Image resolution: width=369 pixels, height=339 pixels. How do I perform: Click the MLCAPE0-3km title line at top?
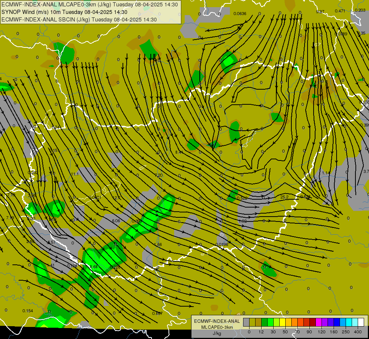pyautogui.click(x=90, y=5)
